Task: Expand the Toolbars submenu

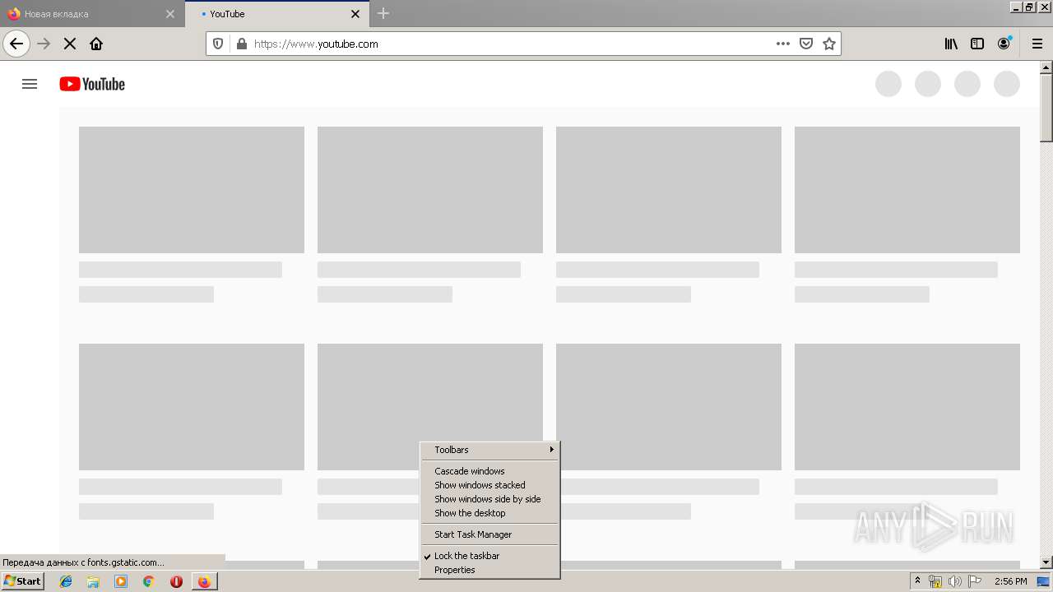Action: 489,450
